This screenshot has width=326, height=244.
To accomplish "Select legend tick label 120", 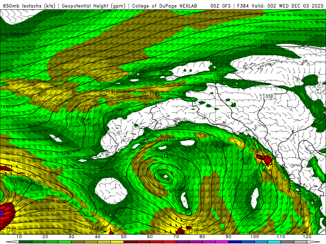I will [307, 237].
